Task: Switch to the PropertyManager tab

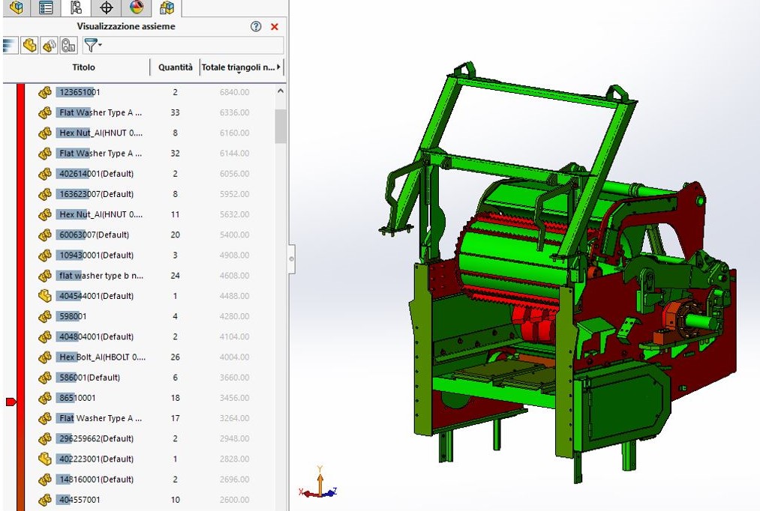Action: tap(46, 7)
